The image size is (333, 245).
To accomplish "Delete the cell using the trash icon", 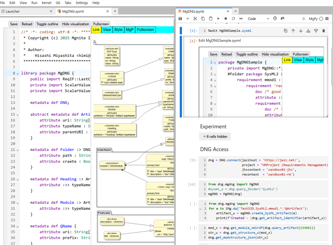I will coord(323,31).
